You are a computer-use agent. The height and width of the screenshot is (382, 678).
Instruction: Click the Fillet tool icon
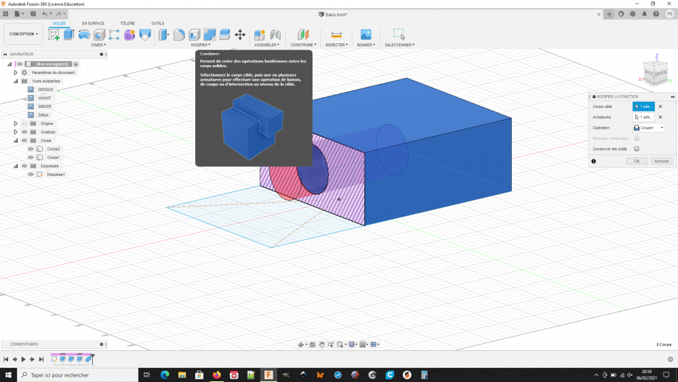pyautogui.click(x=180, y=35)
